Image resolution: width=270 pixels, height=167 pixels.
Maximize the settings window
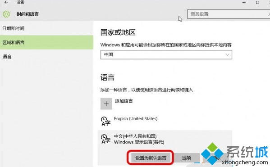click(x=257, y=2)
